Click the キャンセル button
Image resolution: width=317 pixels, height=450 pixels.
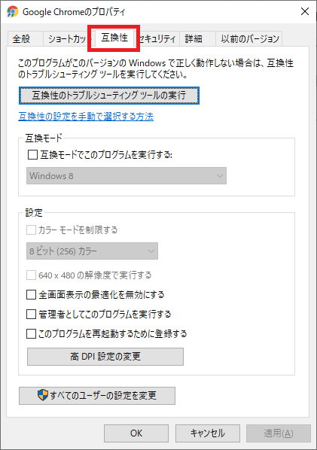pos(208,433)
